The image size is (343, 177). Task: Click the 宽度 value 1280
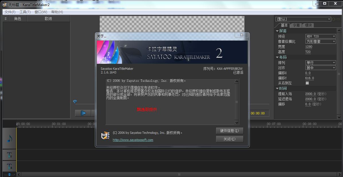click(309, 47)
